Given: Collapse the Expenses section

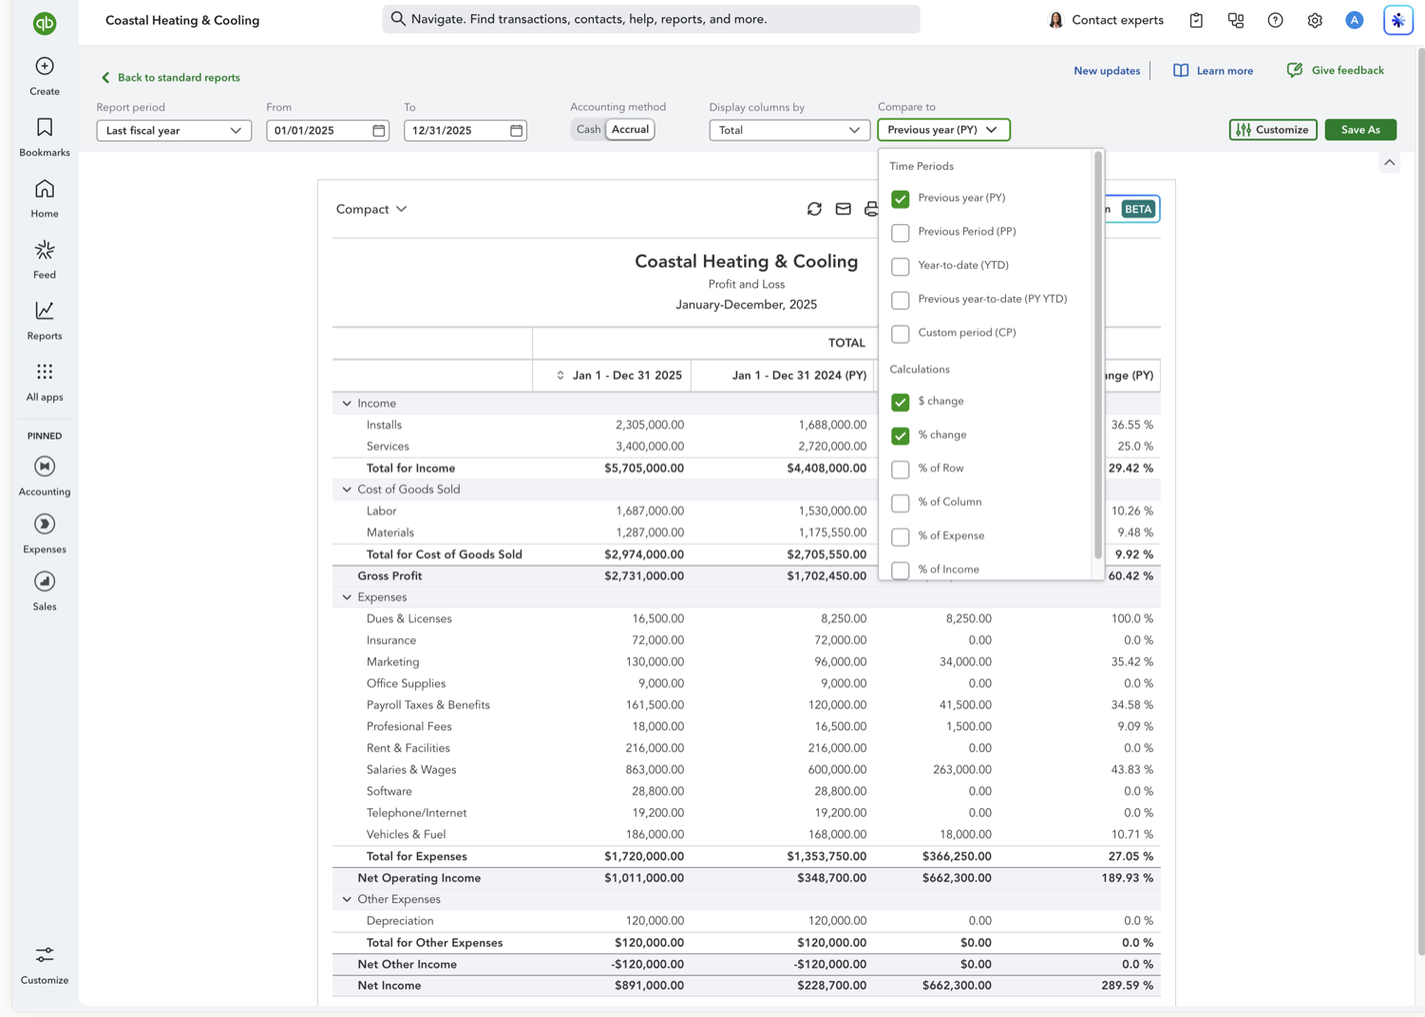Looking at the screenshot, I should 347,597.
